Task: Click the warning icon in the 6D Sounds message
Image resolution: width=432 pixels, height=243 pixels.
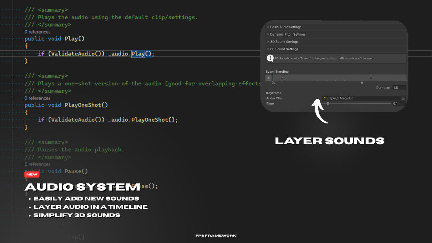Action: (x=270, y=58)
